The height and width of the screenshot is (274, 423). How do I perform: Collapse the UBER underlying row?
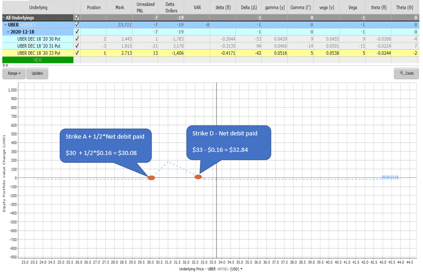coord(5,25)
